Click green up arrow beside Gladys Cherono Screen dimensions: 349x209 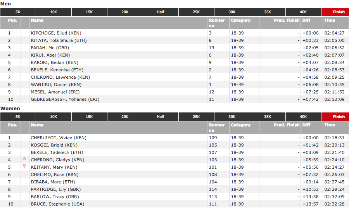[x=24, y=159]
